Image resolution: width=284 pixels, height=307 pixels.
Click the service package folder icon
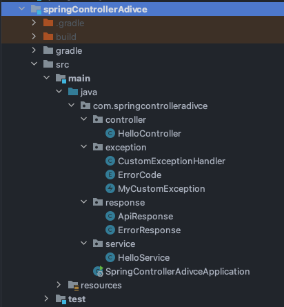(98, 244)
